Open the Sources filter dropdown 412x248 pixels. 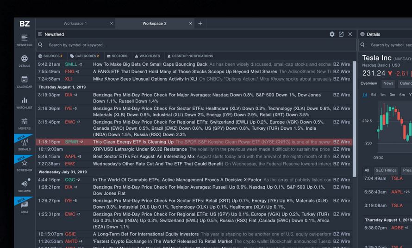click(x=50, y=56)
